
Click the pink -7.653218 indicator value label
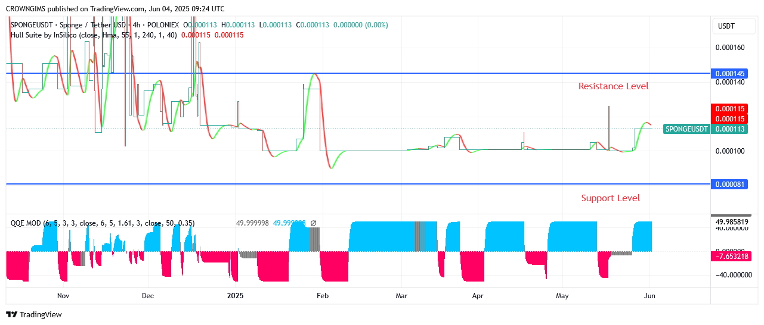click(729, 256)
